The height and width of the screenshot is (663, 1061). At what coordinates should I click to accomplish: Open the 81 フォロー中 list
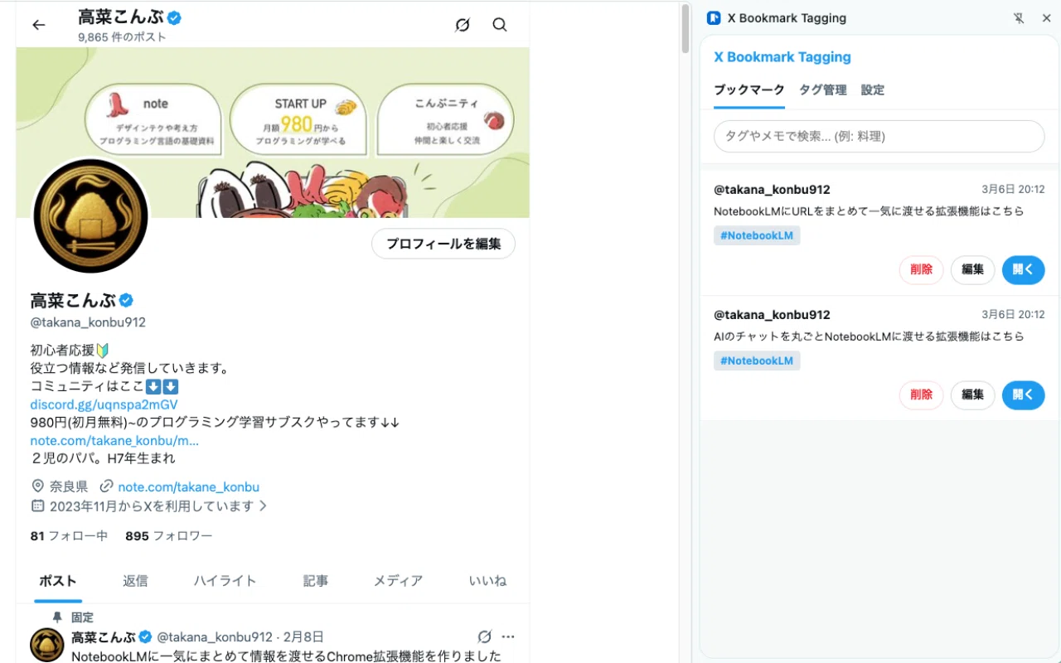69,536
